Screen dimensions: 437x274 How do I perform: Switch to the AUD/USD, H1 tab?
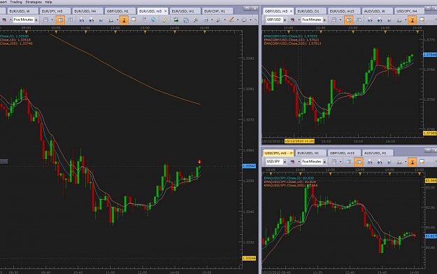pos(377,153)
